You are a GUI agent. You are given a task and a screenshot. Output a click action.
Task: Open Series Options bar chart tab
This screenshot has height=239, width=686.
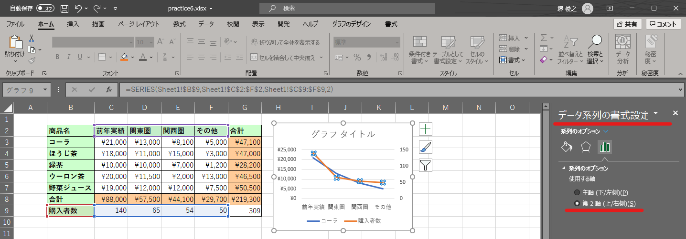pos(605,146)
